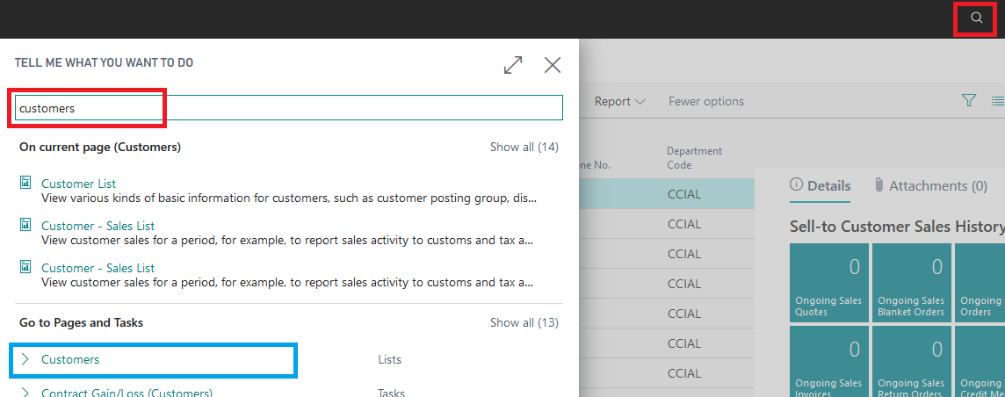The image size is (1005, 397).
Task: Expand the Tell Me dialog to full size
Action: (x=513, y=65)
